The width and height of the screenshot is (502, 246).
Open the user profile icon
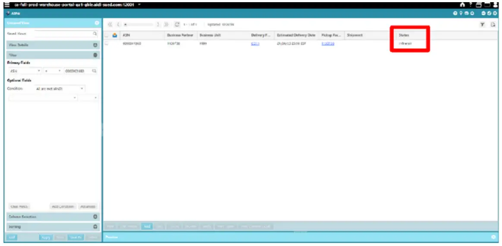(x=496, y=5)
